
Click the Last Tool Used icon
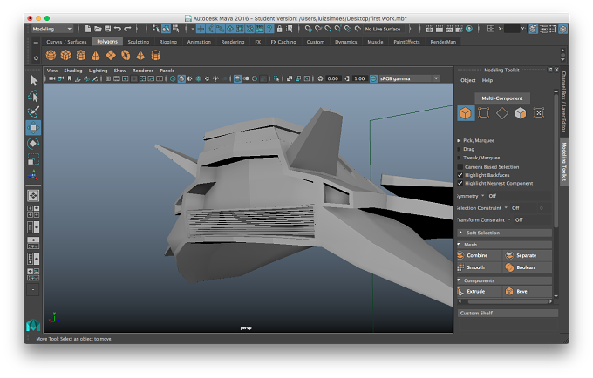click(33, 175)
